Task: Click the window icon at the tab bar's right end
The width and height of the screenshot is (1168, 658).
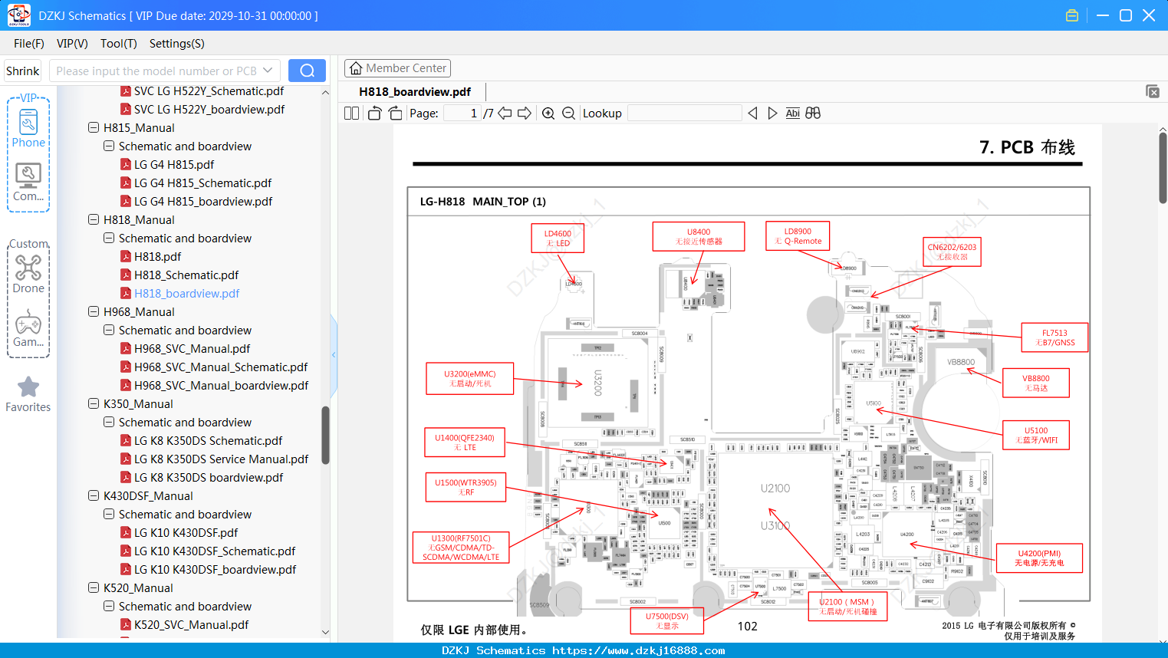Action: click(x=1153, y=91)
